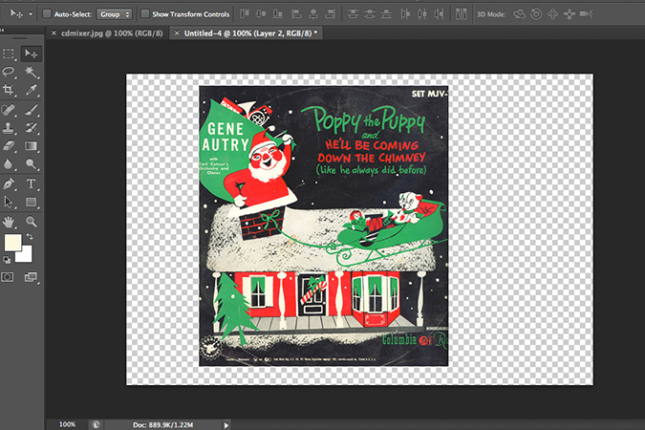The height and width of the screenshot is (430, 645).
Task: Click the Gene Autry album cover on canvas
Action: click(x=324, y=226)
